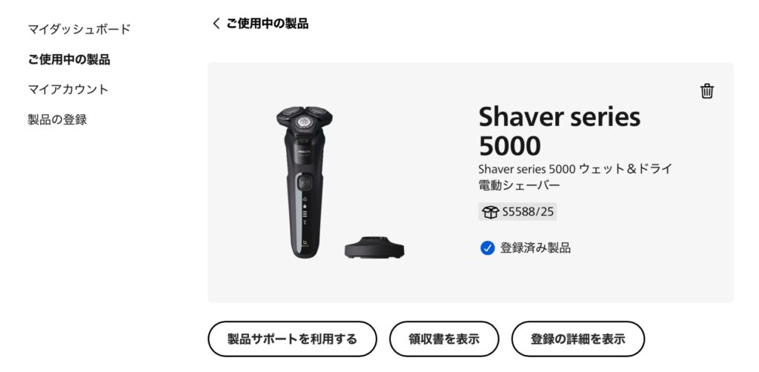759x372 pixels.
Task: Click the ご使用中の製品 back link heading
Action: click(x=267, y=23)
